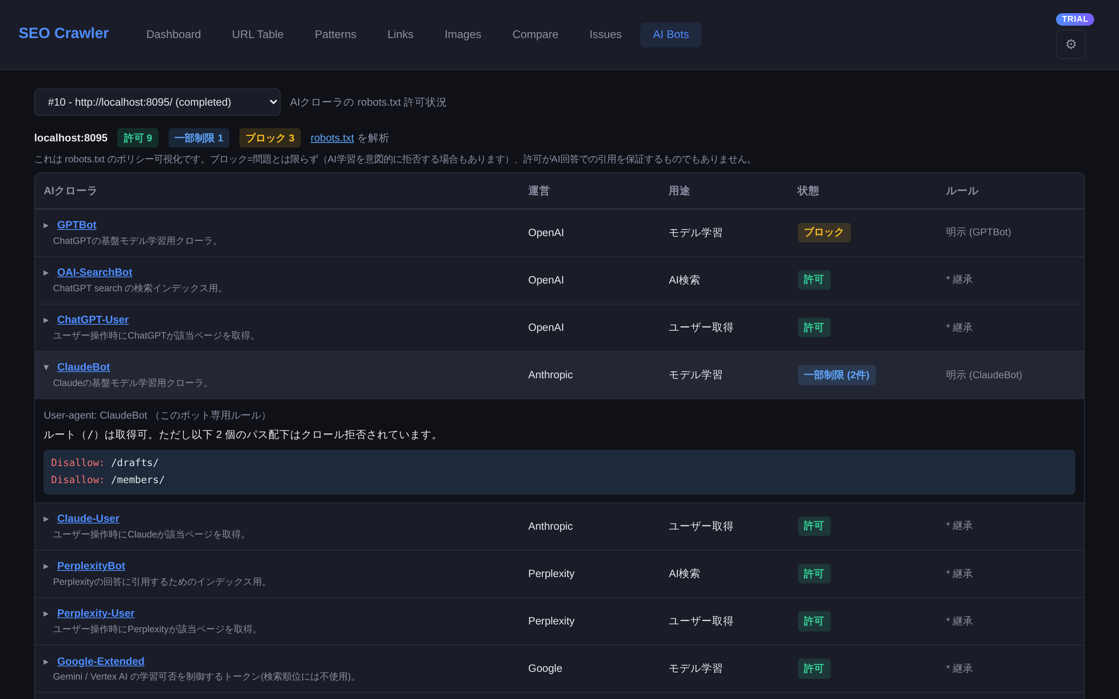The width and height of the screenshot is (1119, 699).
Task: Open the Compare tab
Action: [x=535, y=35]
